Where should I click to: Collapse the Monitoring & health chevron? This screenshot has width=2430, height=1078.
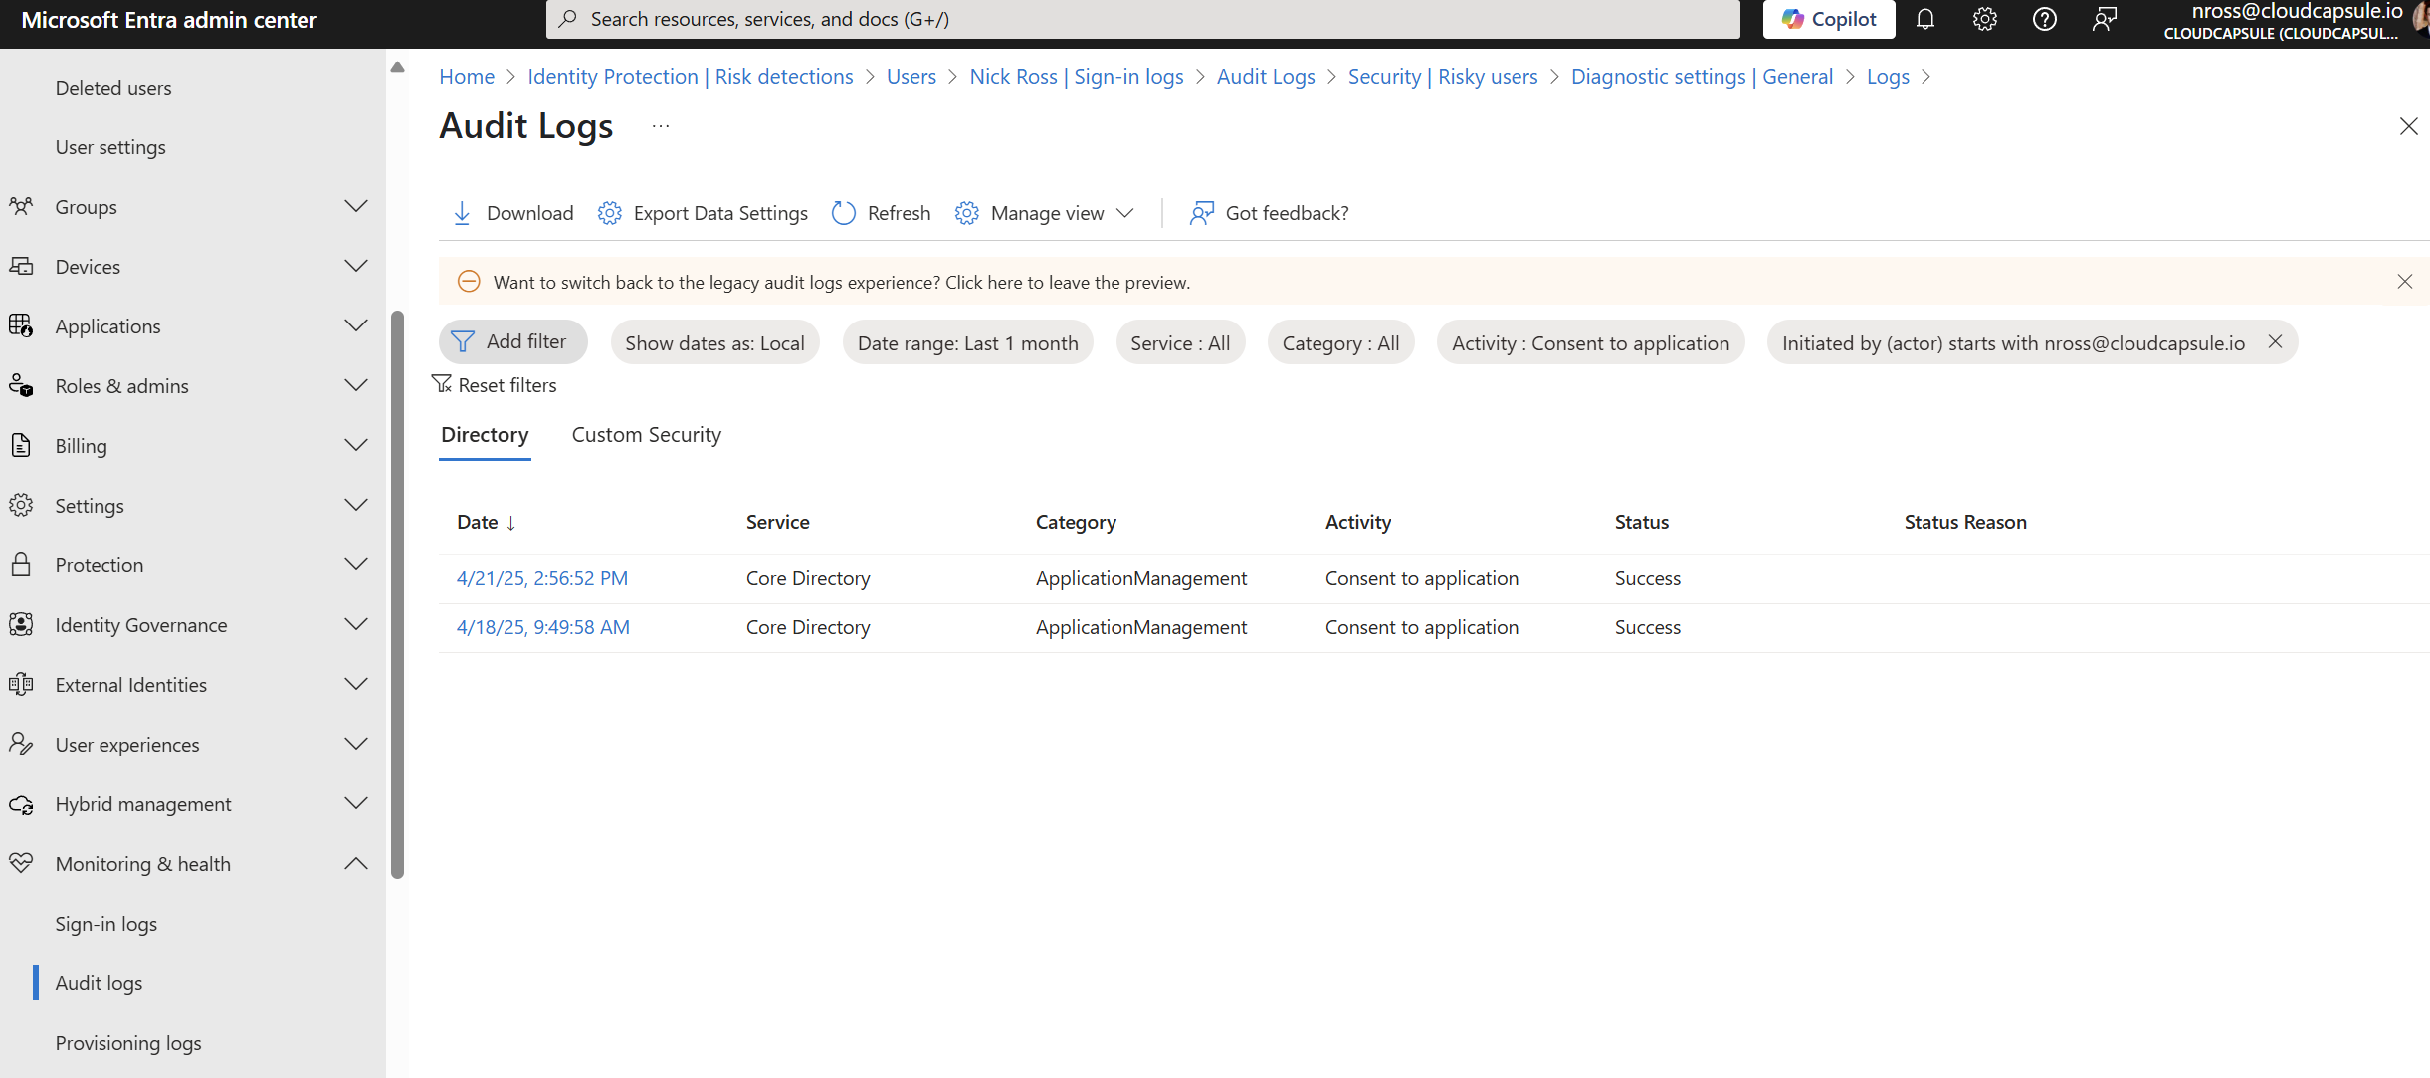click(x=356, y=864)
